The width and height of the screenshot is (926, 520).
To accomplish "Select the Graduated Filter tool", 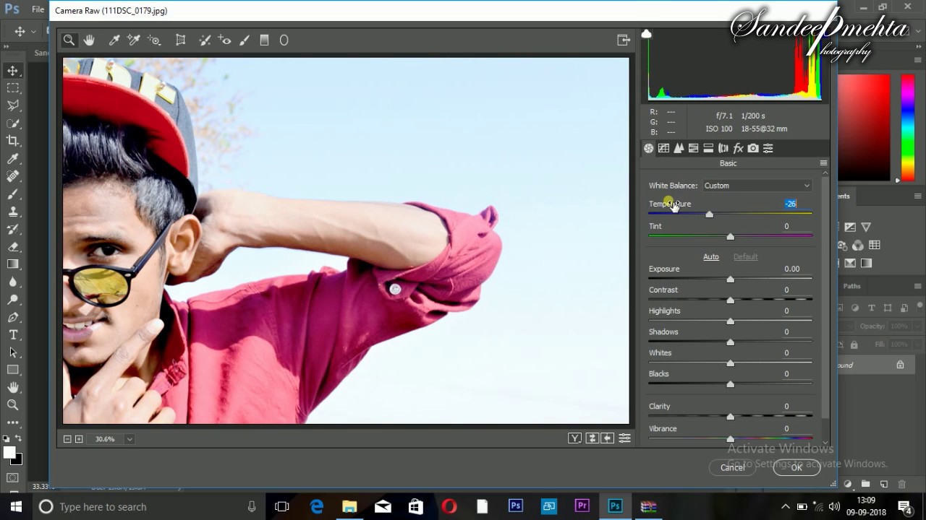I will point(264,40).
